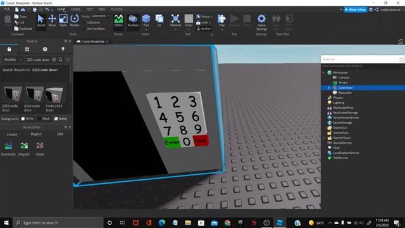
Task: Click the Duplicate button in Clipboard
Action: [23, 28]
